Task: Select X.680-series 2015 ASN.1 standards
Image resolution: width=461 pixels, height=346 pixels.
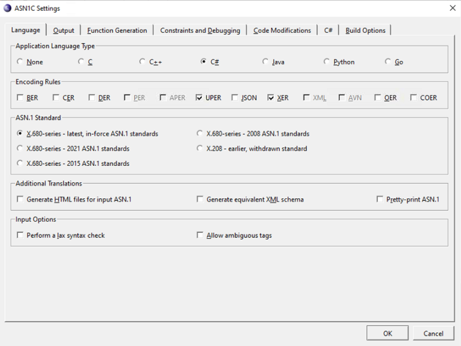Action: coord(20,163)
